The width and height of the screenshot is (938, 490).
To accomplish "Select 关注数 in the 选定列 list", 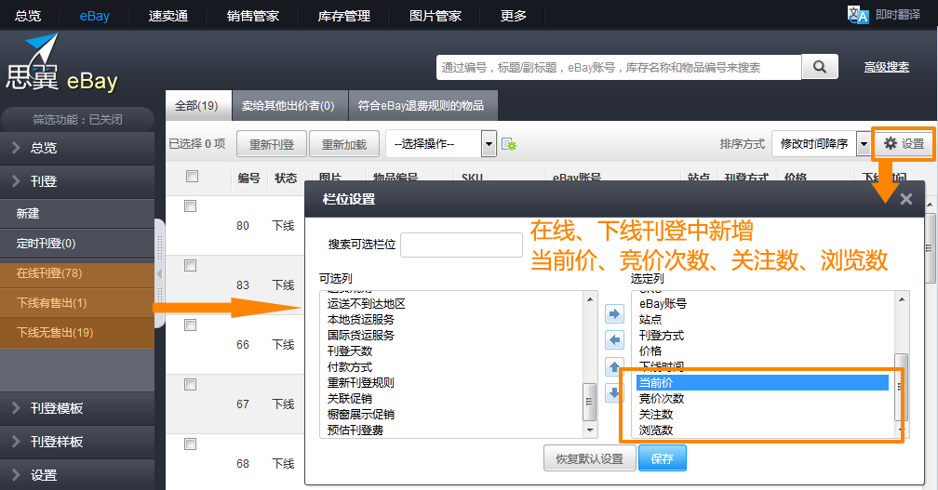I will (x=762, y=414).
